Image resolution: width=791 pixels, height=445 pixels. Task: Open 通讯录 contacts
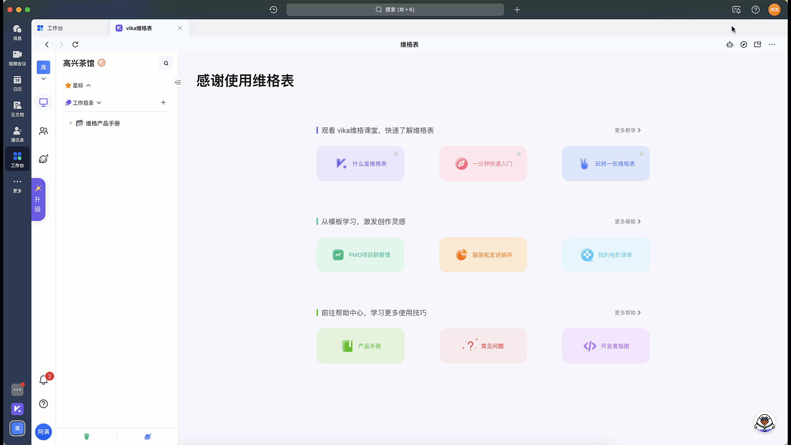coord(17,134)
